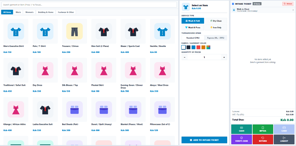Viewport: 296px width, 146px height.
Task: Select the Pleated Skirt icon
Action: (x=104, y=70)
